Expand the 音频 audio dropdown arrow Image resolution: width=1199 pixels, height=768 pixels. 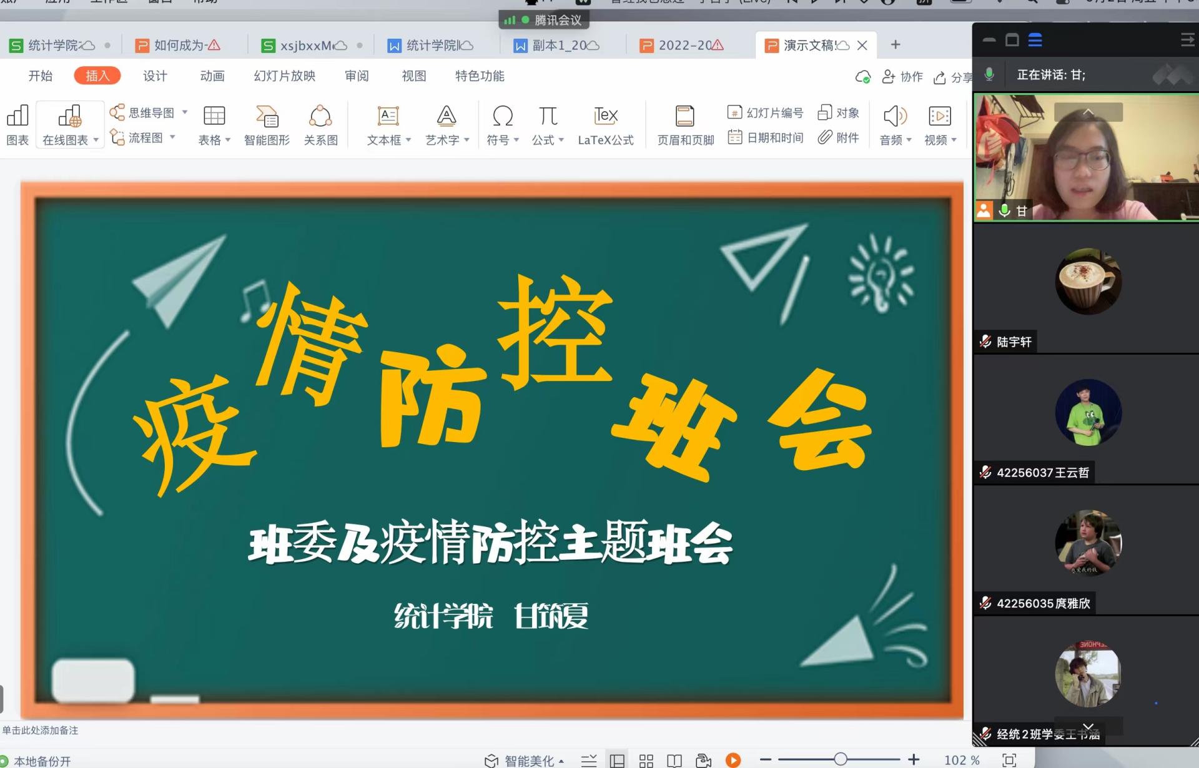909,140
